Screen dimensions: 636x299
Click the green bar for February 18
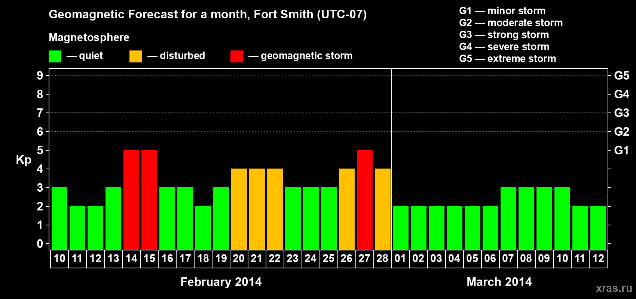[203, 228]
